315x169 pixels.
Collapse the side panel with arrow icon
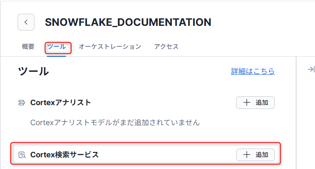point(311,69)
